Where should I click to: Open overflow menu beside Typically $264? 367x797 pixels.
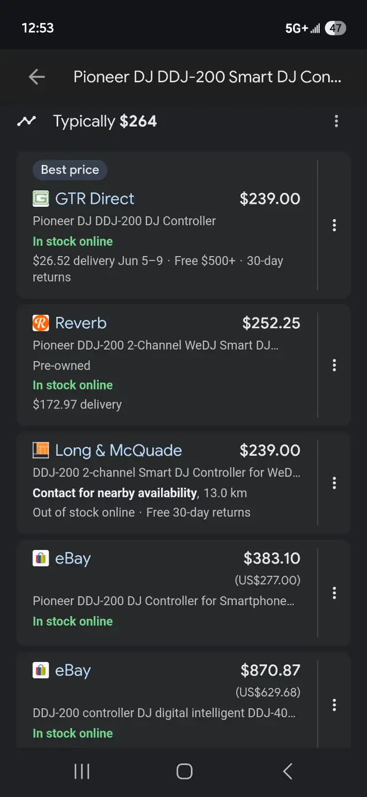336,121
